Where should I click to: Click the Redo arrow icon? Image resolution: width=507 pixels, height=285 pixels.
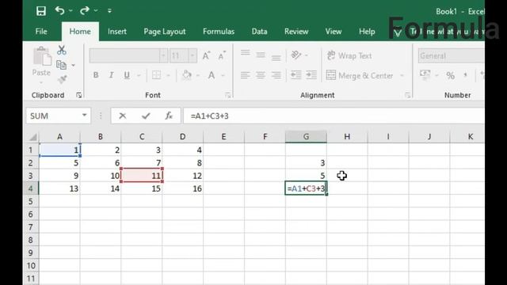click(x=85, y=10)
